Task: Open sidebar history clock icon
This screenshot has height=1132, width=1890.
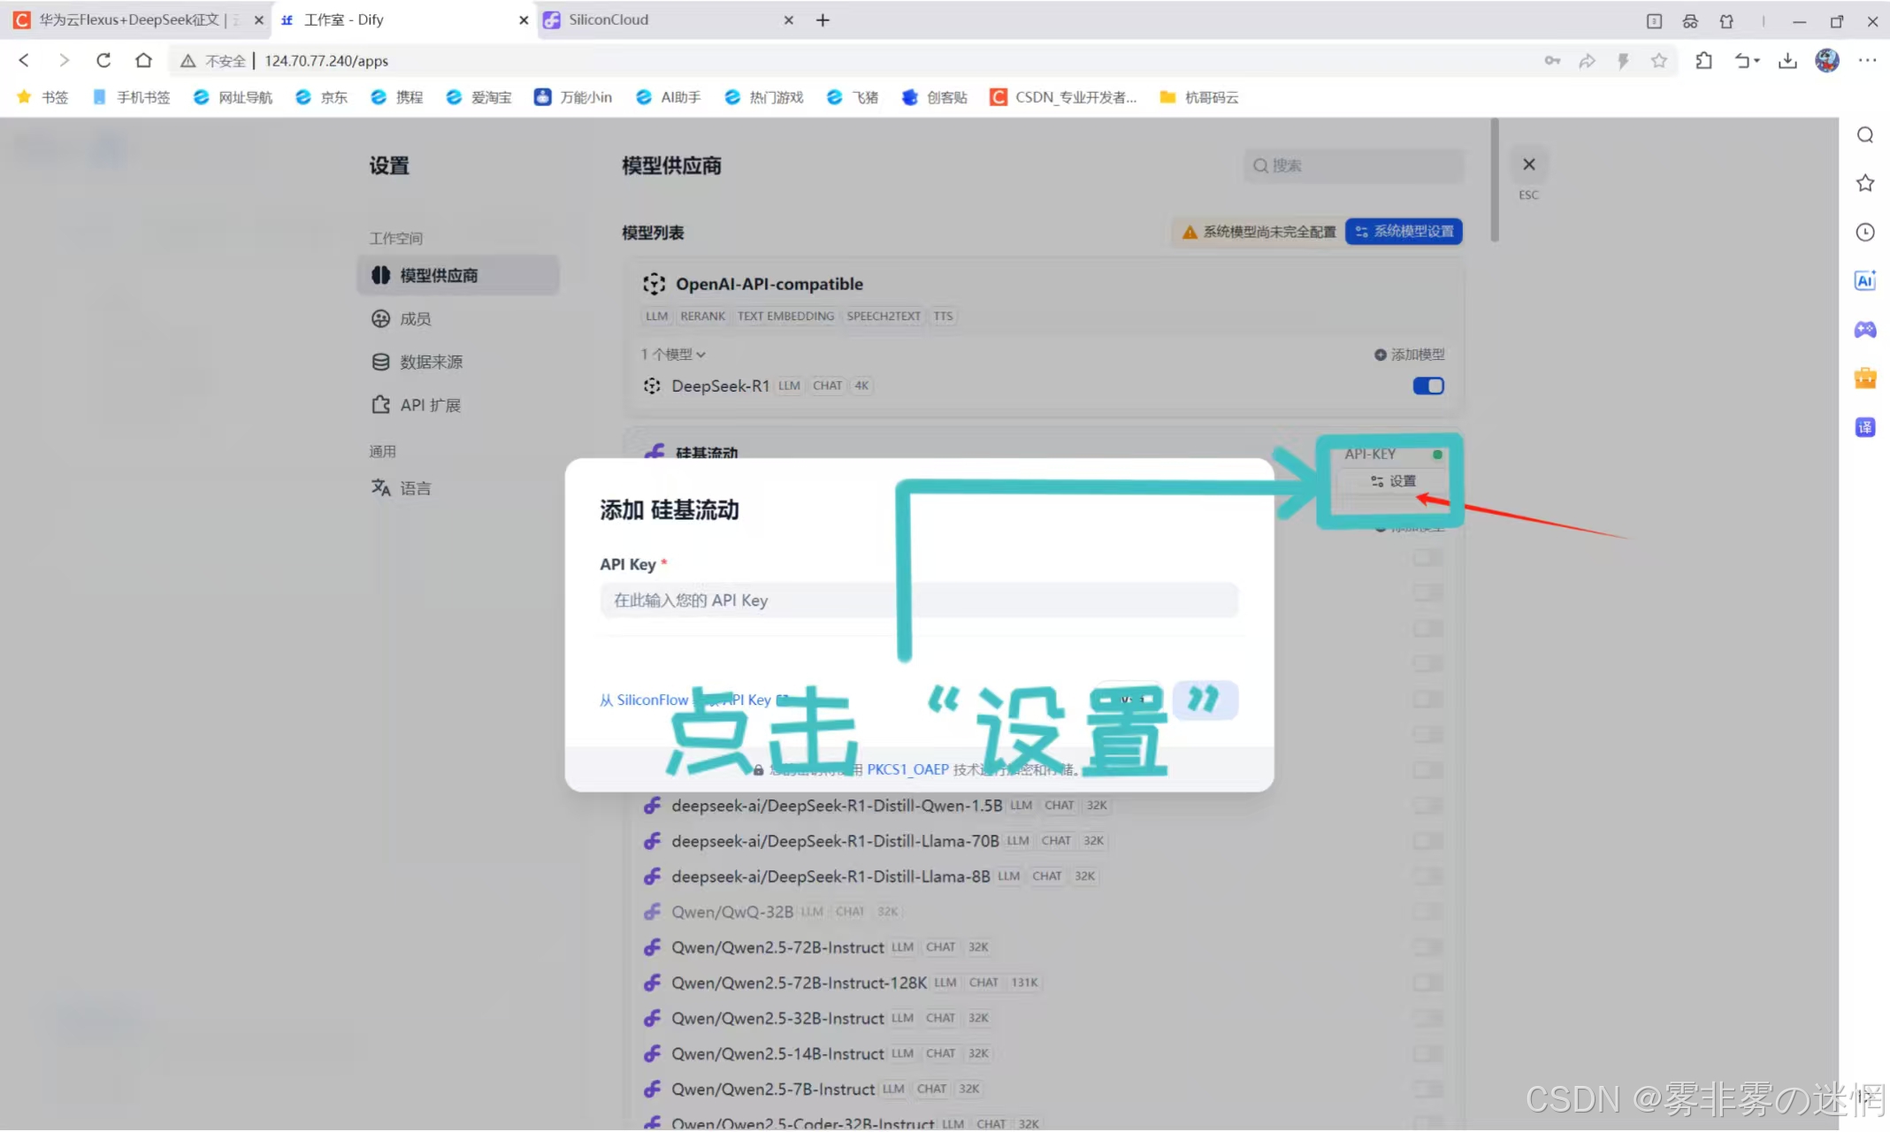Action: tap(1865, 232)
